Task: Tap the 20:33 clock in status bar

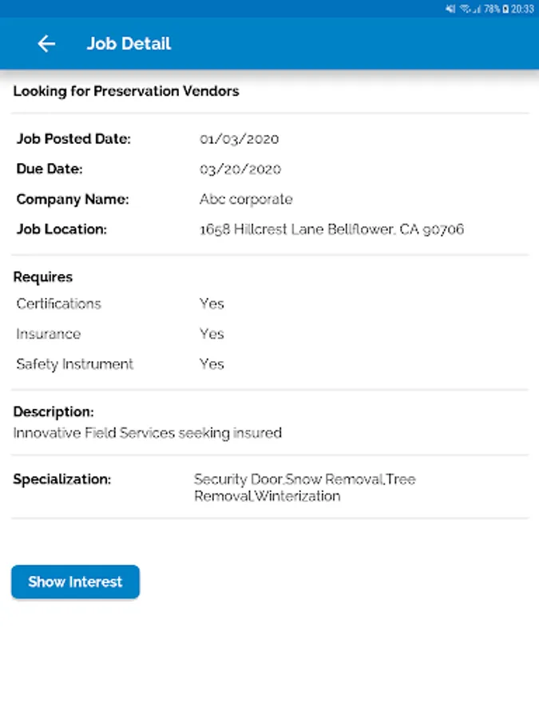Action: 523,9
